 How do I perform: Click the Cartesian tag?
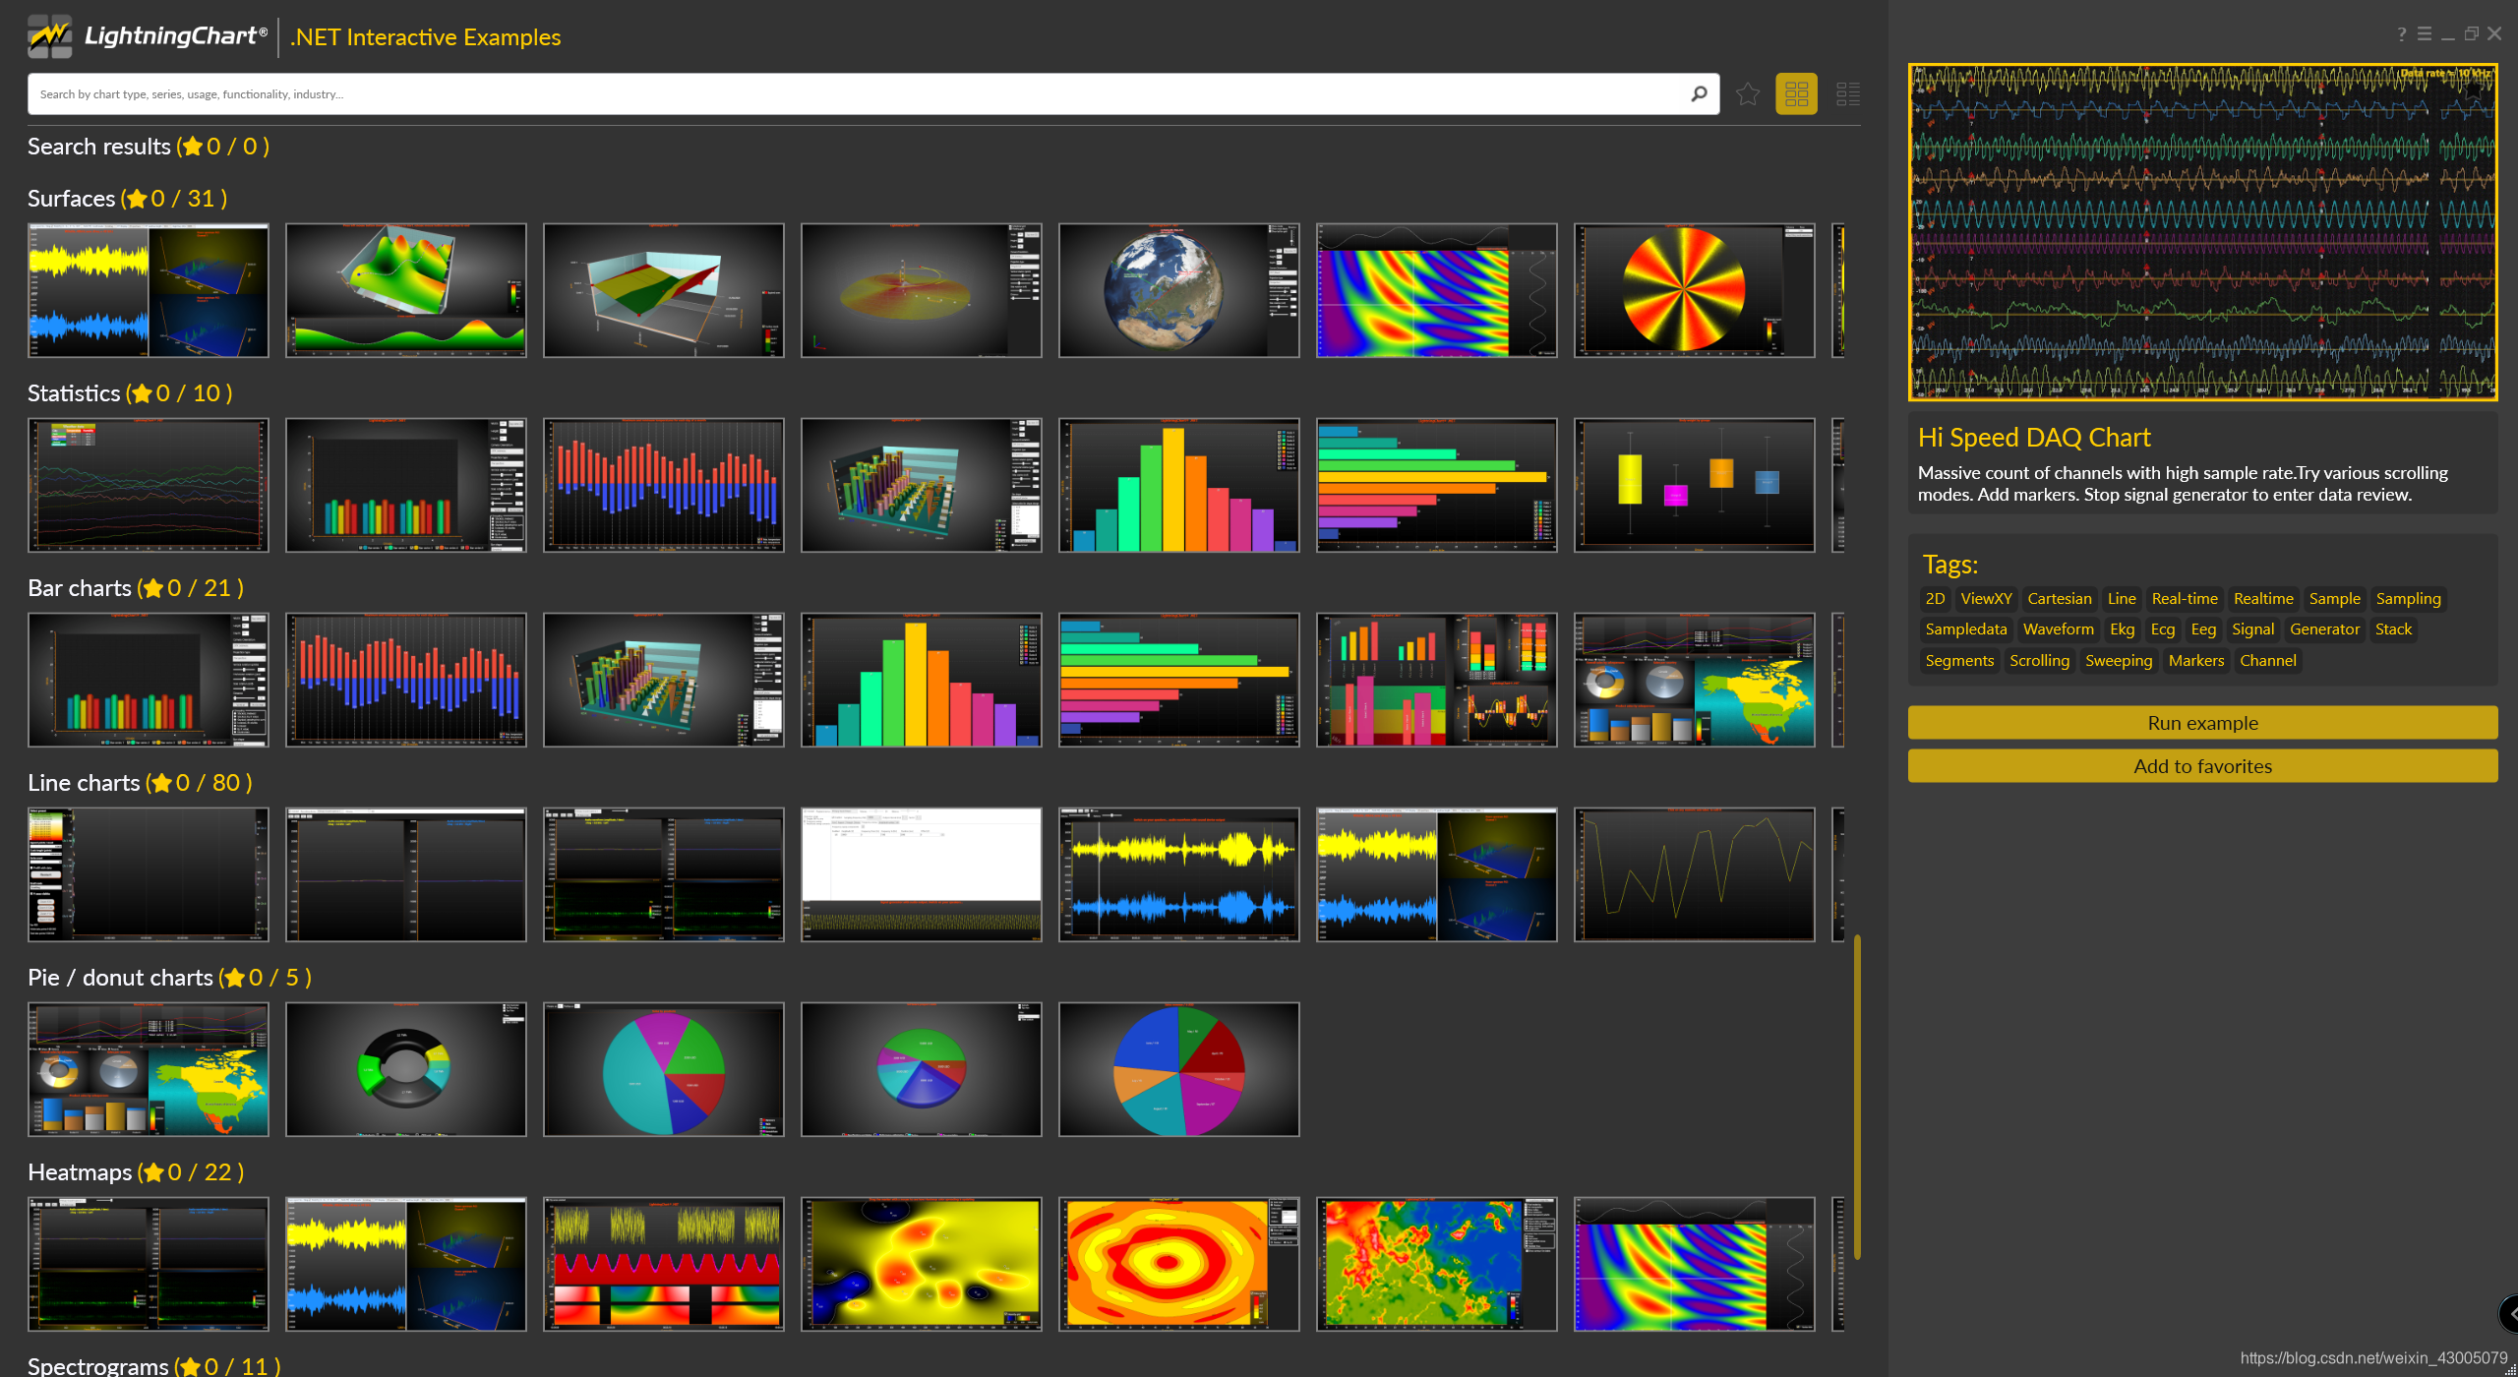coord(2060,599)
